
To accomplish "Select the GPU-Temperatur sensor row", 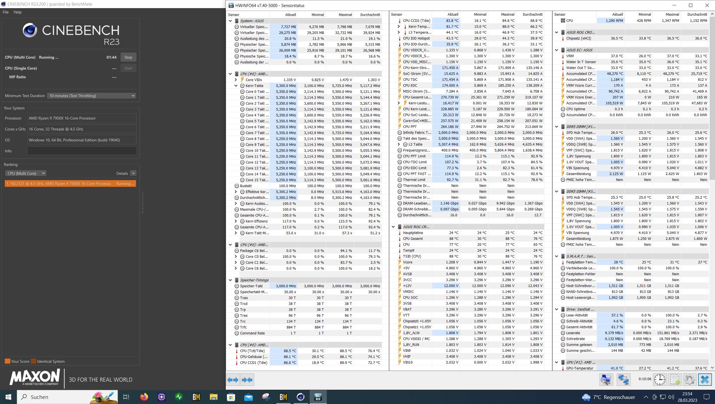I will (631, 368).
